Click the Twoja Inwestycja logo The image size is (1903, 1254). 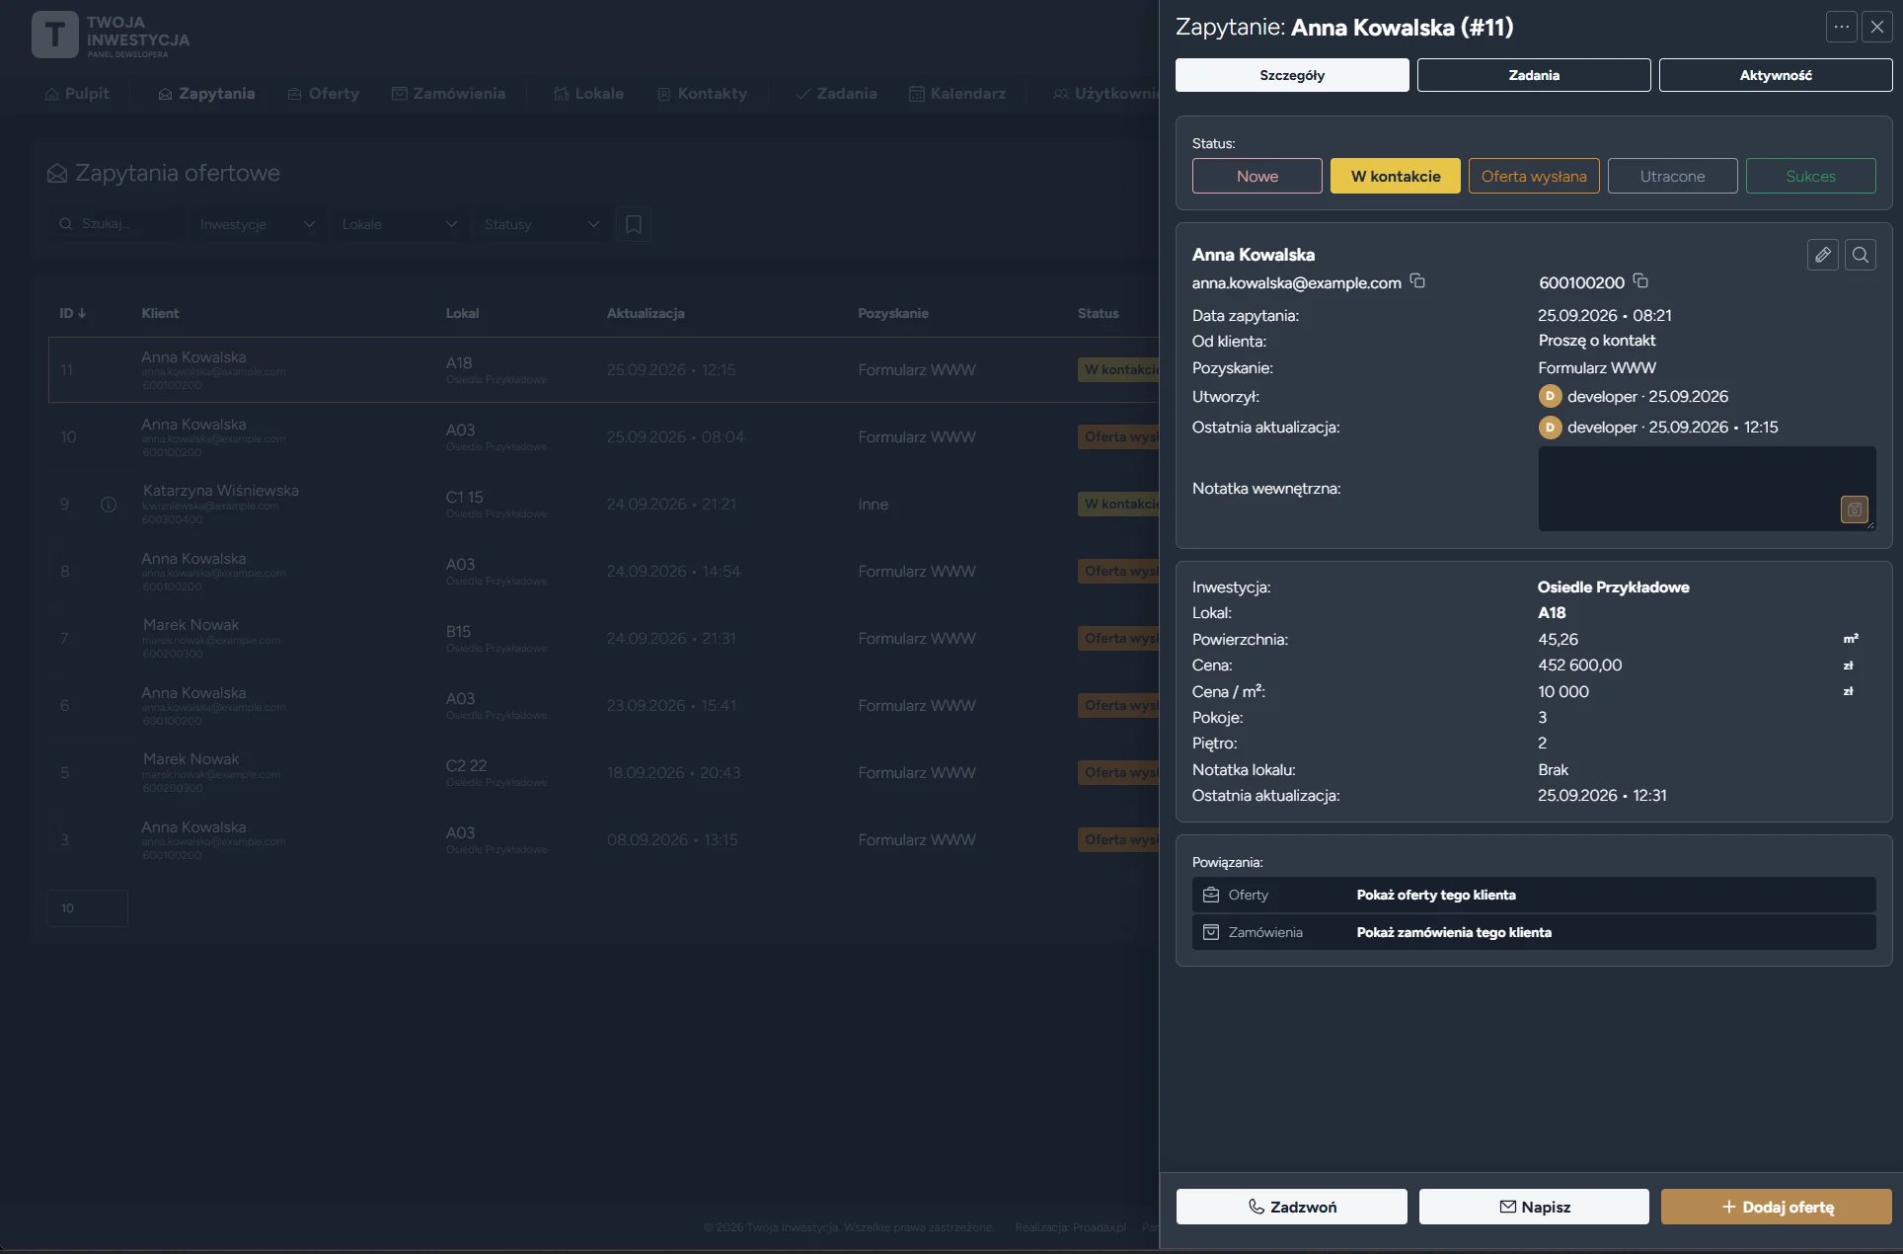(111, 35)
